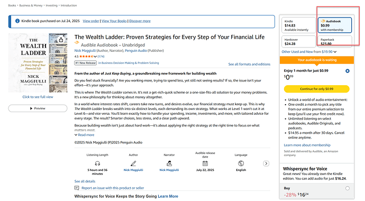Click the pencil author icon
Image resolution: width=365 pixels, height=201 pixels.
[x=133, y=163]
